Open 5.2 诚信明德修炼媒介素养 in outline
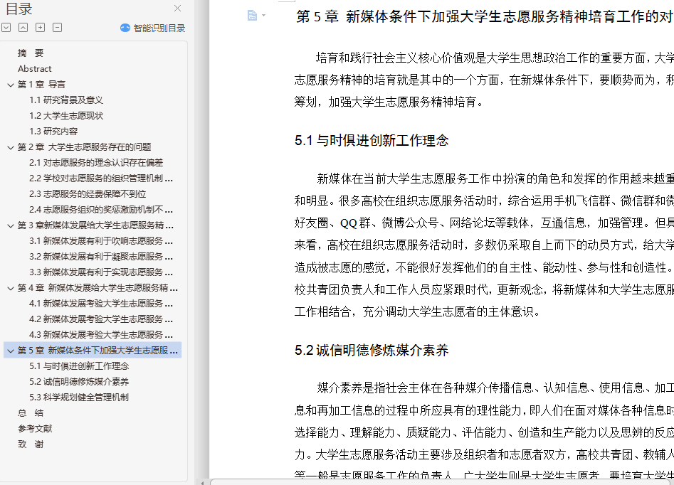The image size is (674, 485). pos(79,382)
